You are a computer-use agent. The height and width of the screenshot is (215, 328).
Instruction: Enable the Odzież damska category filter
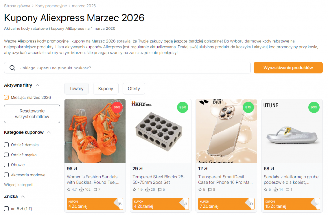[6, 145]
